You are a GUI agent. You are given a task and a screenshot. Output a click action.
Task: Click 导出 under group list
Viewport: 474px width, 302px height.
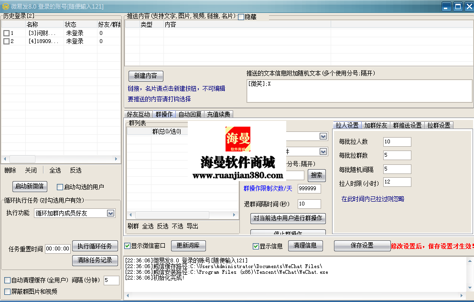point(192,226)
